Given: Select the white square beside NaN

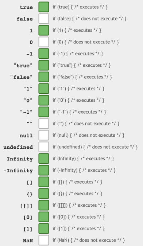Looking at the screenshot, I should 44,240.
